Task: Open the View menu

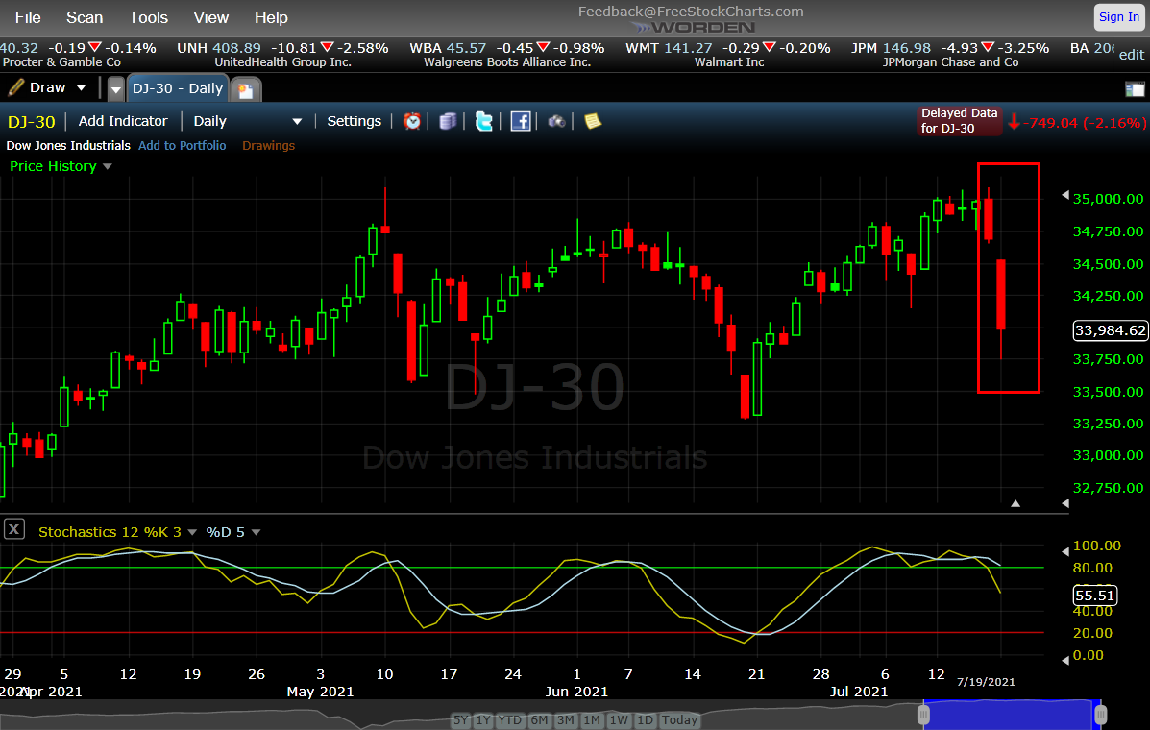Action: tap(210, 17)
